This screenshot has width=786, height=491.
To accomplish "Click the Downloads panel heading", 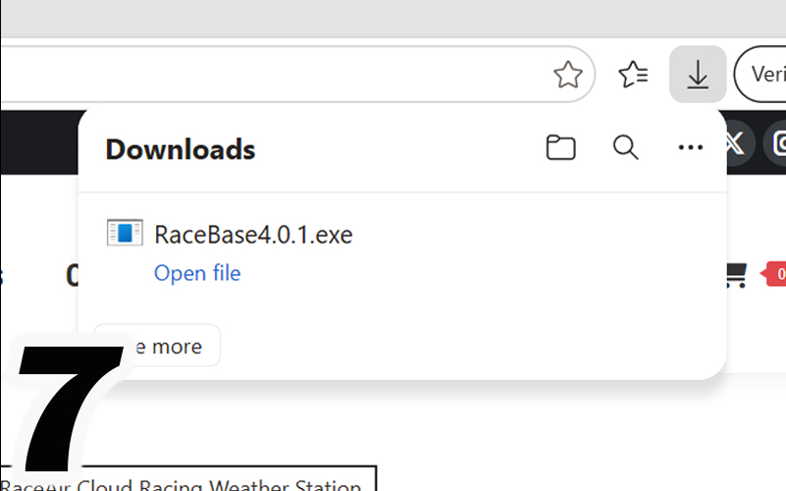I will pyautogui.click(x=181, y=149).
